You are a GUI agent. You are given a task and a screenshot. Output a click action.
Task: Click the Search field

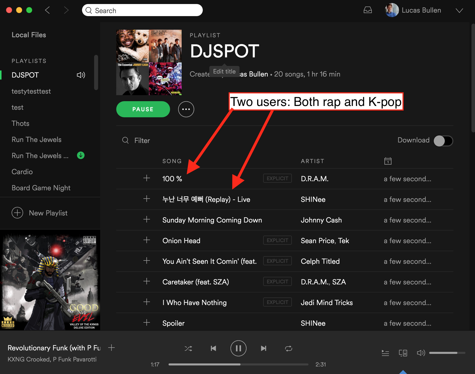click(x=142, y=10)
